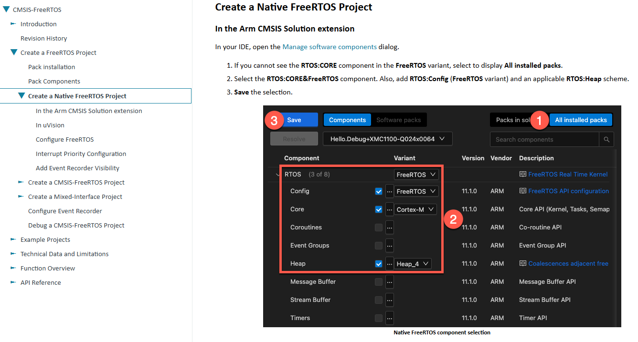Uncheck the Config component checkbox

pyautogui.click(x=379, y=191)
